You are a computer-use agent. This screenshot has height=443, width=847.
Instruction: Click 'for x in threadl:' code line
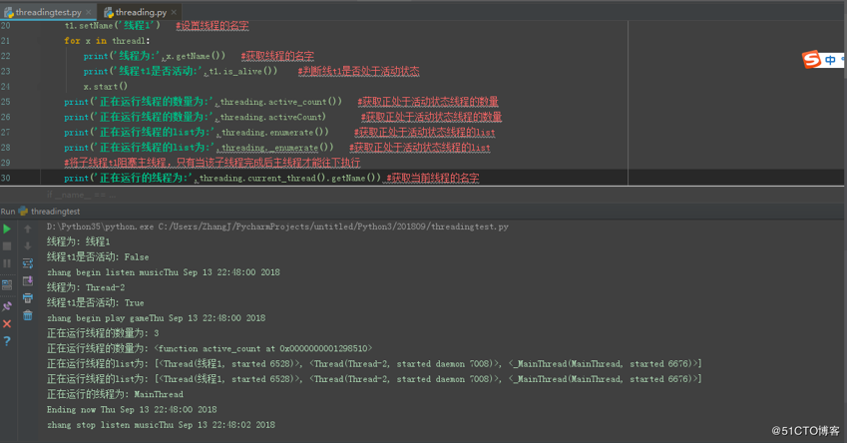click(x=107, y=41)
